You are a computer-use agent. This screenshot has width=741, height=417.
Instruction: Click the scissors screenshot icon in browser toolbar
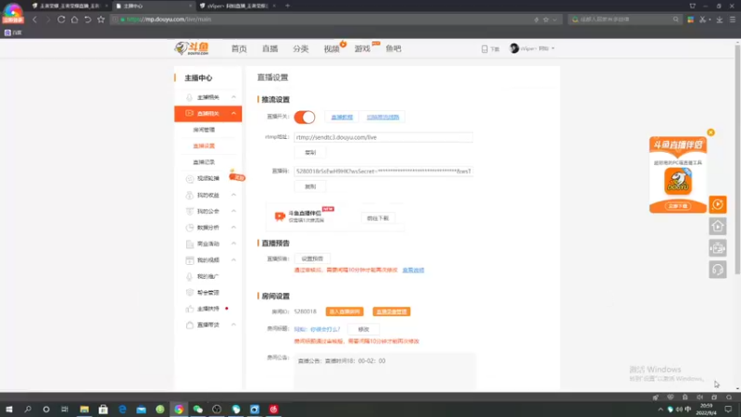point(703,19)
